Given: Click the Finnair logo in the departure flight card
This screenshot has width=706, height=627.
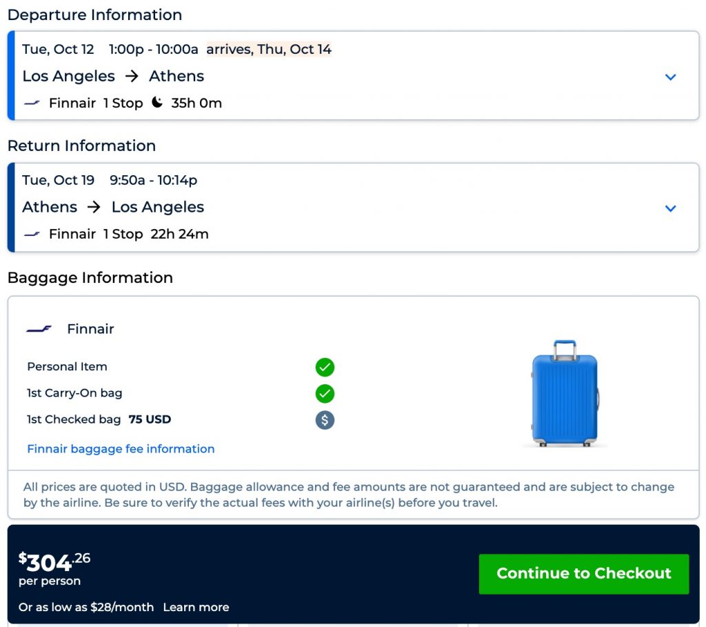Looking at the screenshot, I should pos(32,103).
